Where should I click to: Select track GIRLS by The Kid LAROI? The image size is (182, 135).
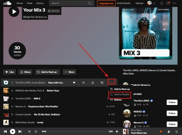tap(37, 99)
